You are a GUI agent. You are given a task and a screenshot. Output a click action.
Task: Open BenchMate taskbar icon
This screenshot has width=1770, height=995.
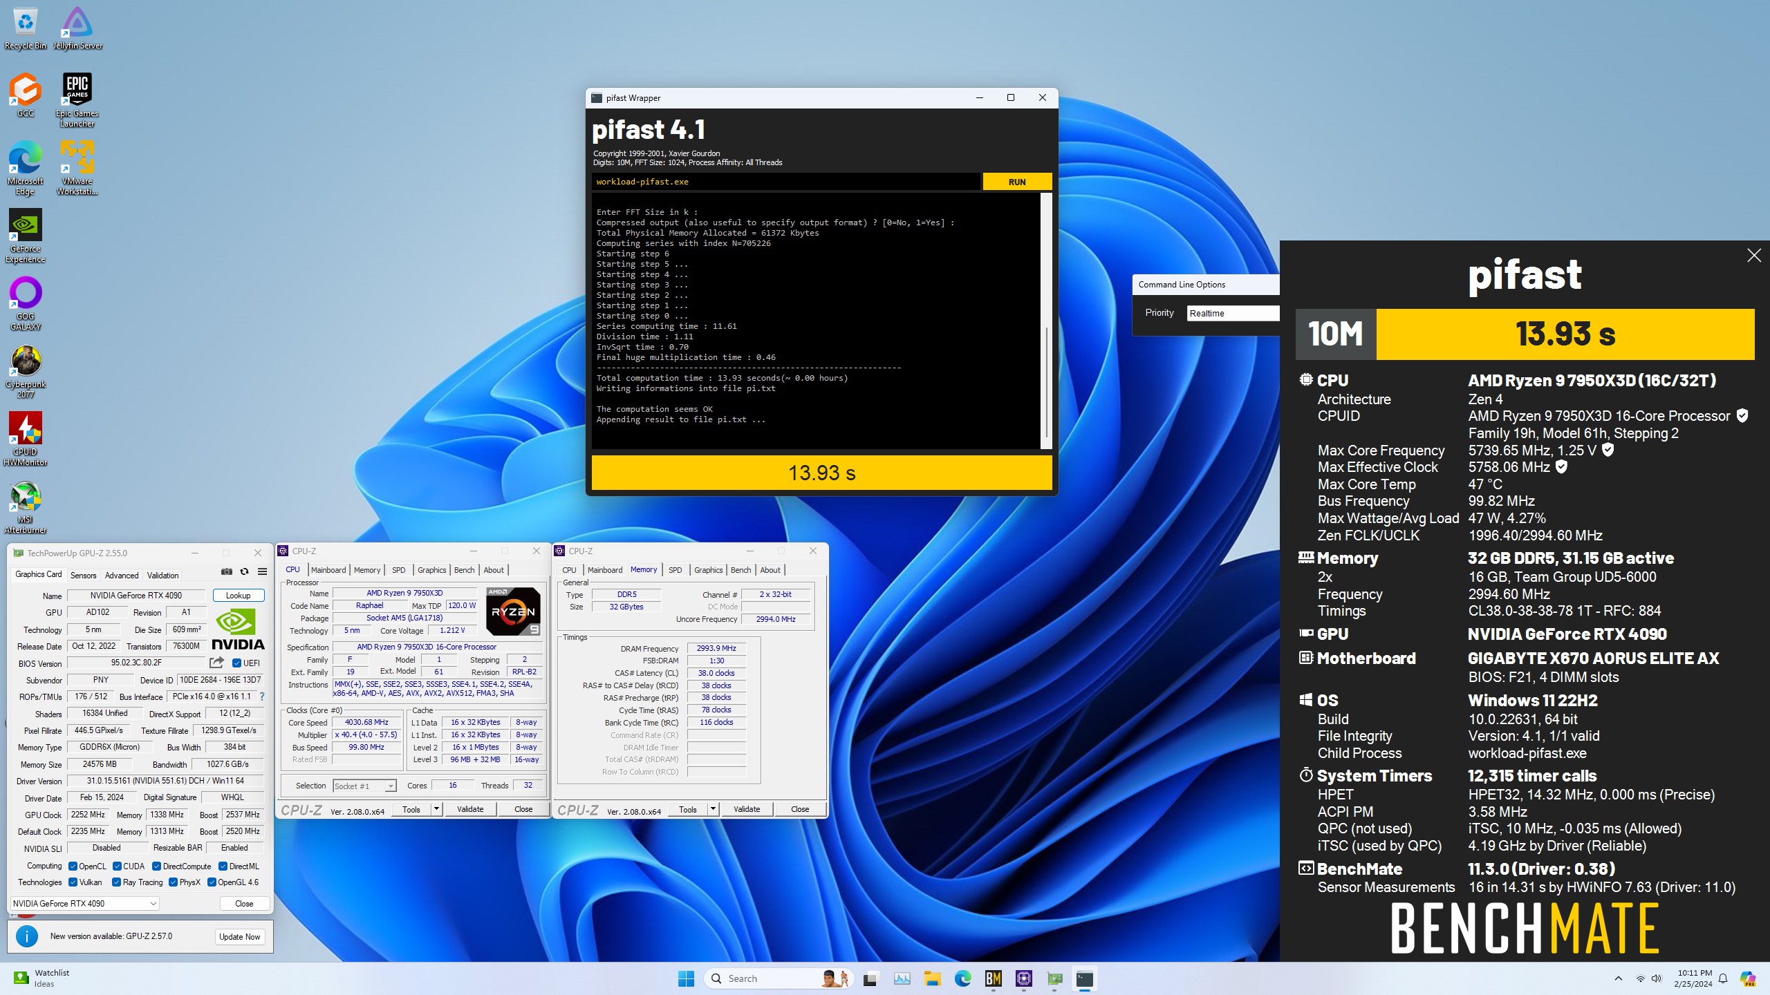tap(994, 978)
